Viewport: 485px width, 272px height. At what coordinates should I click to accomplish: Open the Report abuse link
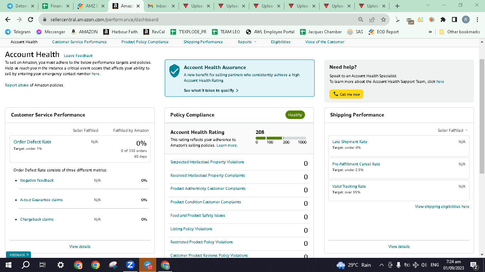[x=17, y=85]
